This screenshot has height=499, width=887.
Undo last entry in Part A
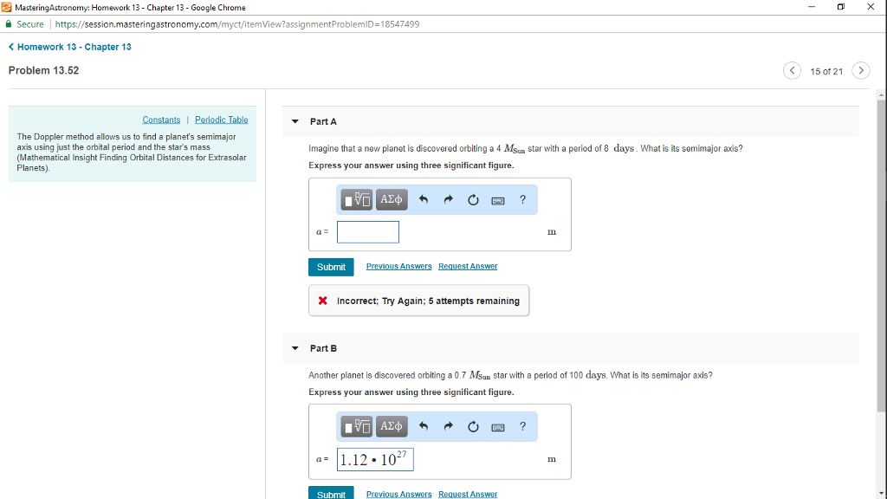(x=423, y=200)
